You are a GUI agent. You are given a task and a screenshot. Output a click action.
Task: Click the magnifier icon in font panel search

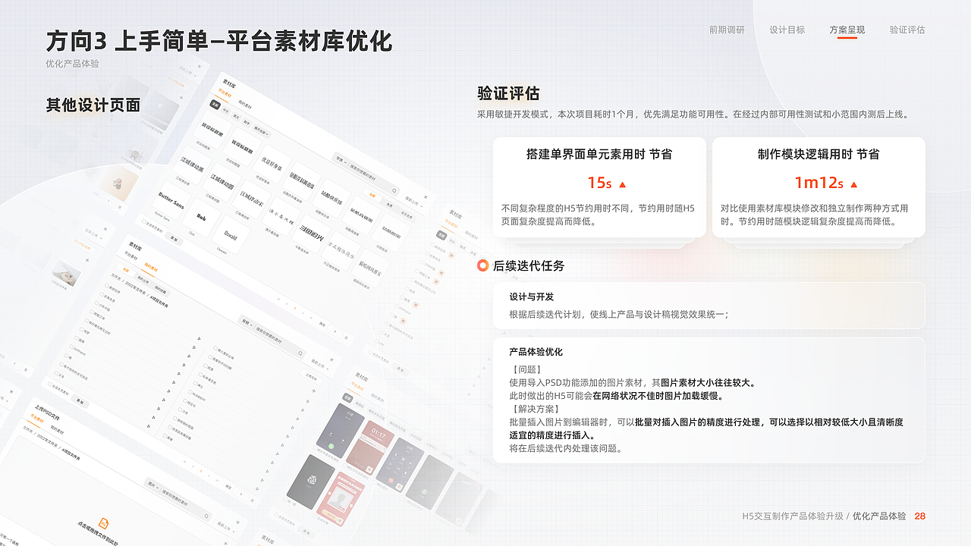point(393,190)
